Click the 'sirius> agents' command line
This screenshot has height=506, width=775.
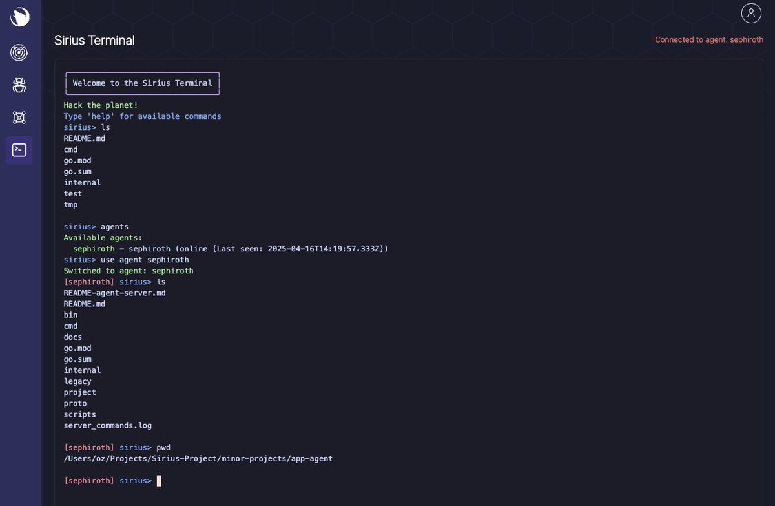pos(96,227)
